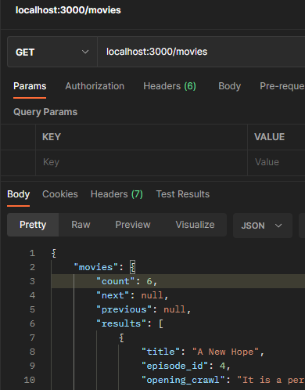Click the query param Value field
This screenshot has height=390, width=305.
pyautogui.click(x=276, y=162)
